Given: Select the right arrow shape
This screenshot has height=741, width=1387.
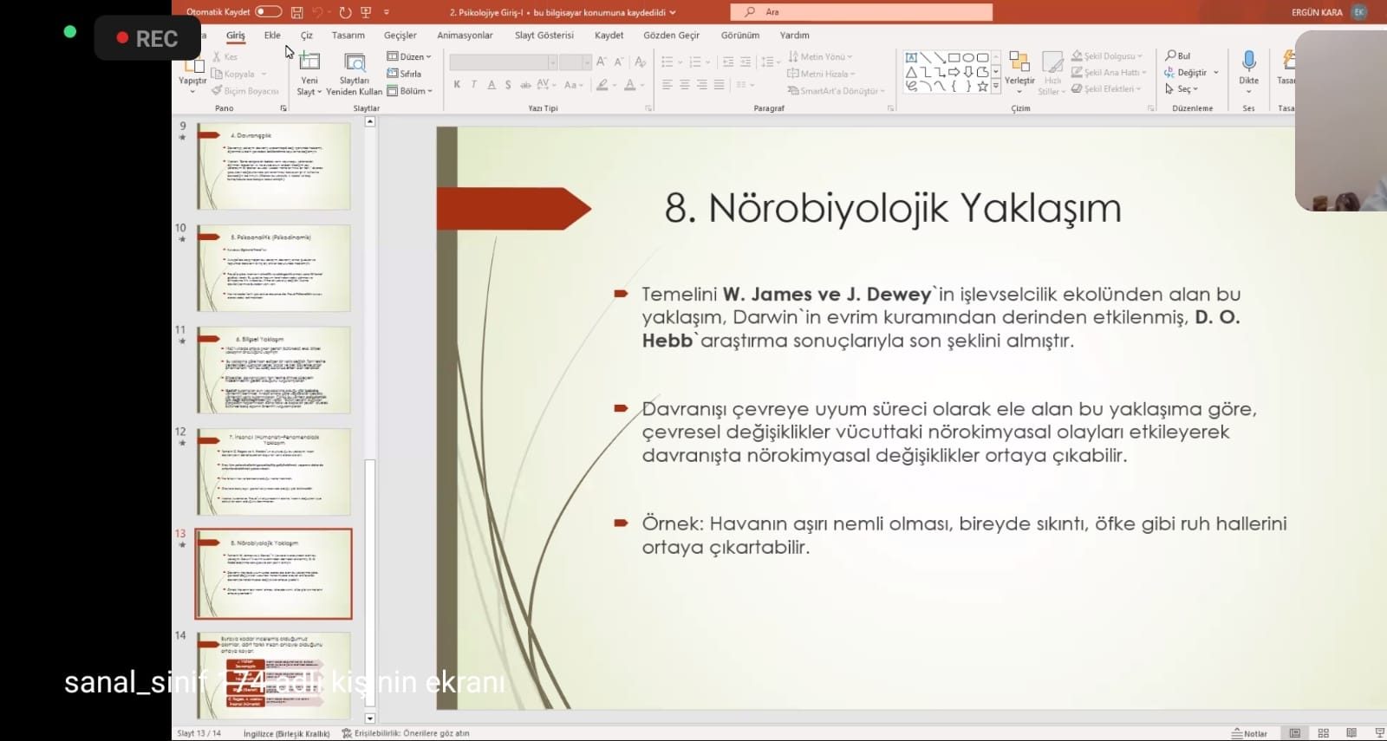Looking at the screenshot, I should pyautogui.click(x=954, y=72).
